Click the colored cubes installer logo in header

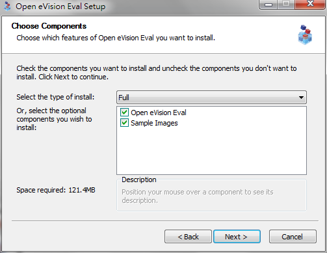click(x=305, y=34)
